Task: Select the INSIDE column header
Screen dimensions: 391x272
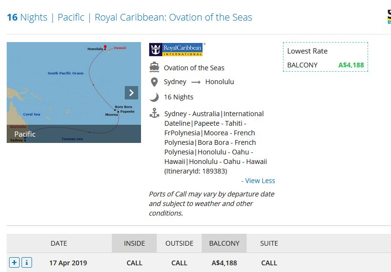Action: 134,243
